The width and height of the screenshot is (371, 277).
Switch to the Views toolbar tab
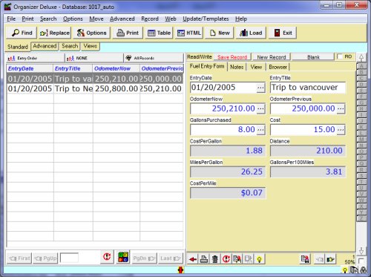[90, 46]
